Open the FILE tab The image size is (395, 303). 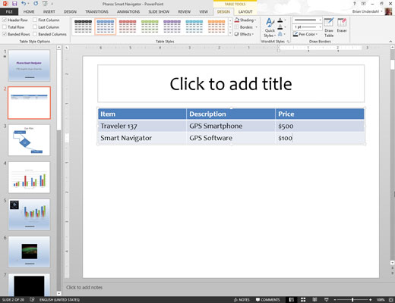tap(9, 11)
